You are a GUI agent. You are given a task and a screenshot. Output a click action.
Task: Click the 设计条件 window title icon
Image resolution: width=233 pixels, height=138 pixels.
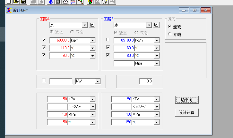(9, 10)
